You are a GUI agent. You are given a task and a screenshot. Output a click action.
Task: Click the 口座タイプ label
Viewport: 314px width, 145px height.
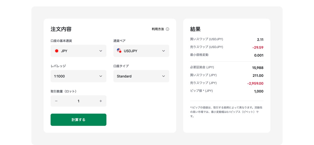point(121,66)
